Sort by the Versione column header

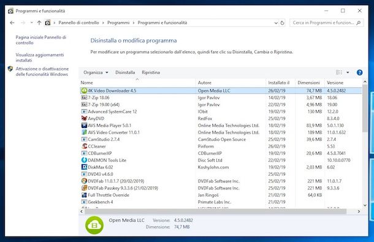[x=343, y=83]
